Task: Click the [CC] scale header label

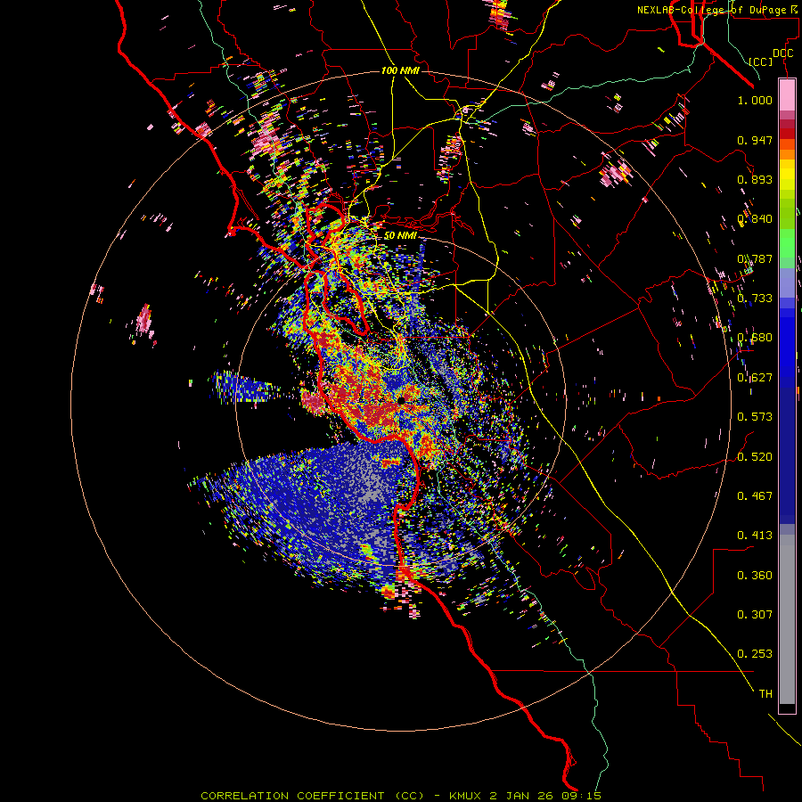Action: pos(761,61)
